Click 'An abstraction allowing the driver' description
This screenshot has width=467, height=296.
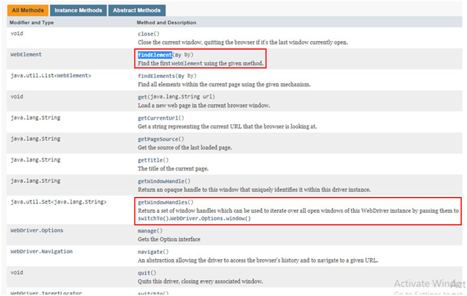point(258,260)
